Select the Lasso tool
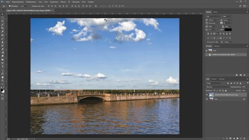 click(2, 21)
